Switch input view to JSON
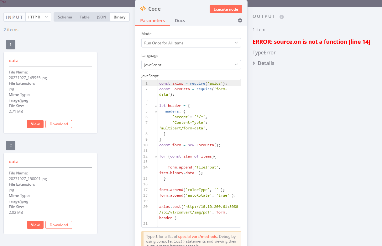This screenshot has width=382, height=246. tap(102, 17)
